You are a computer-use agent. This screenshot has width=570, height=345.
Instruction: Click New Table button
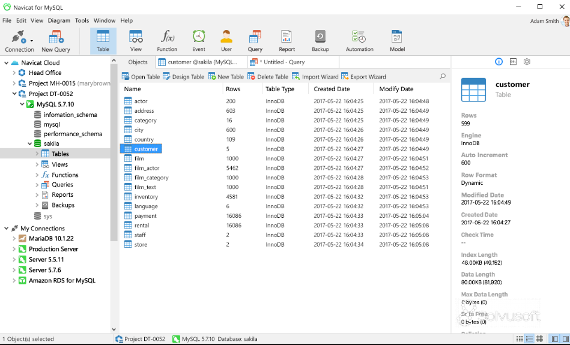(226, 77)
